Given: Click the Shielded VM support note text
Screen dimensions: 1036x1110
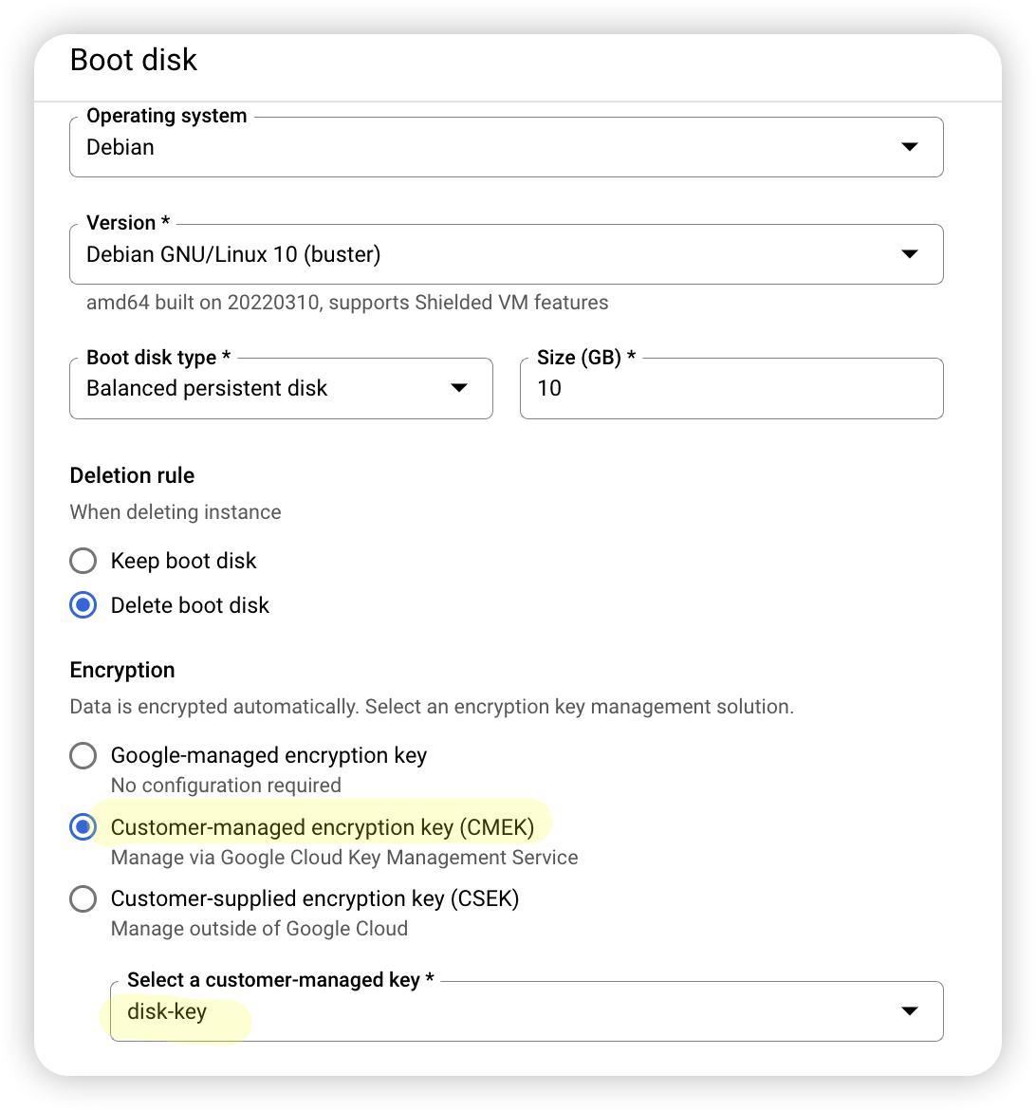Looking at the screenshot, I should click(x=347, y=302).
